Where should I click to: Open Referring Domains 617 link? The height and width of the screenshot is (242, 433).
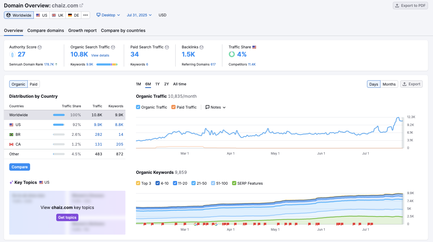[x=213, y=64]
